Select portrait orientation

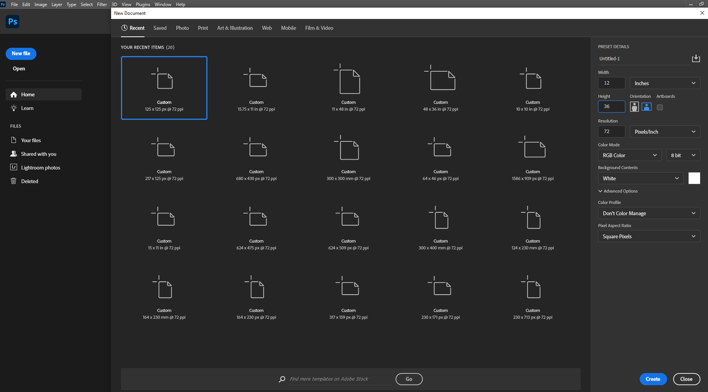tap(634, 107)
